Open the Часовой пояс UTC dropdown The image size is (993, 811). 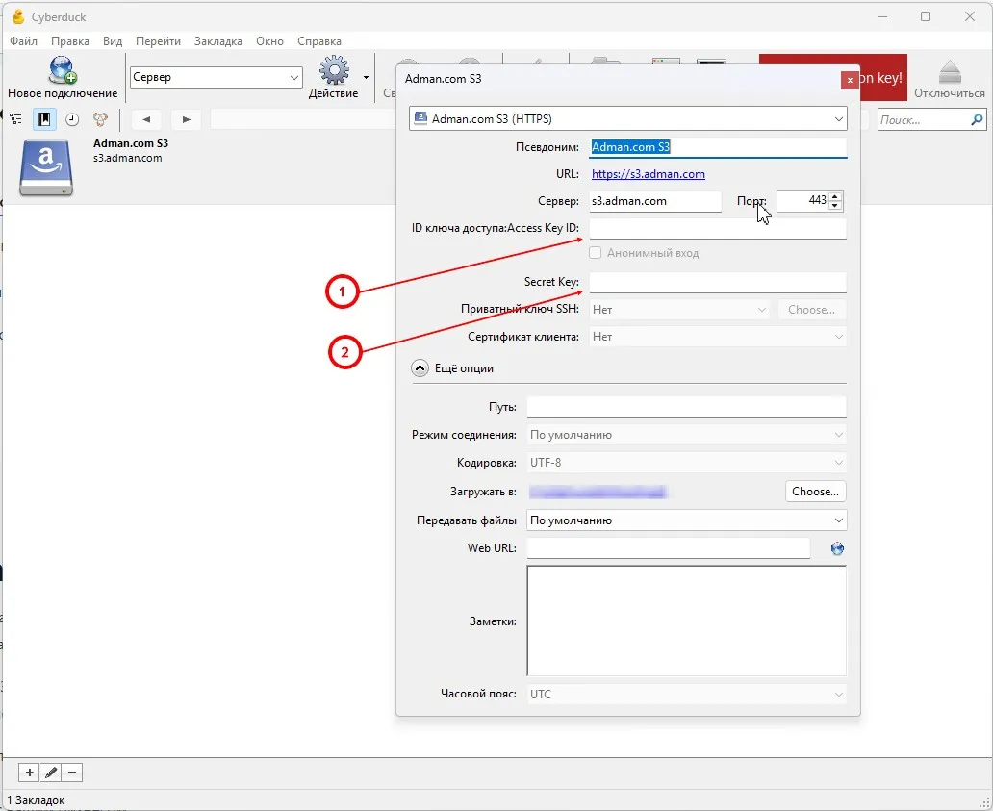686,694
